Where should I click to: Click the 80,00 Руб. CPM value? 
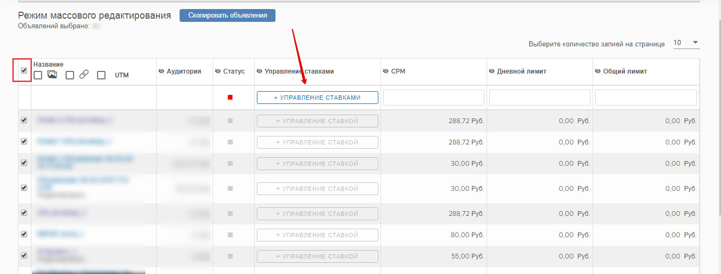[467, 235]
